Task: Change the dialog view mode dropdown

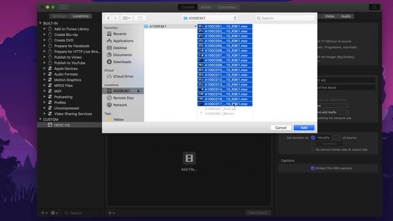Action: (126, 18)
